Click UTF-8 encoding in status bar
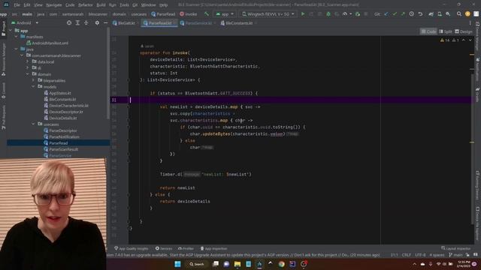Image resolution: width=481 pixels, height=270 pixels. (x=420, y=255)
